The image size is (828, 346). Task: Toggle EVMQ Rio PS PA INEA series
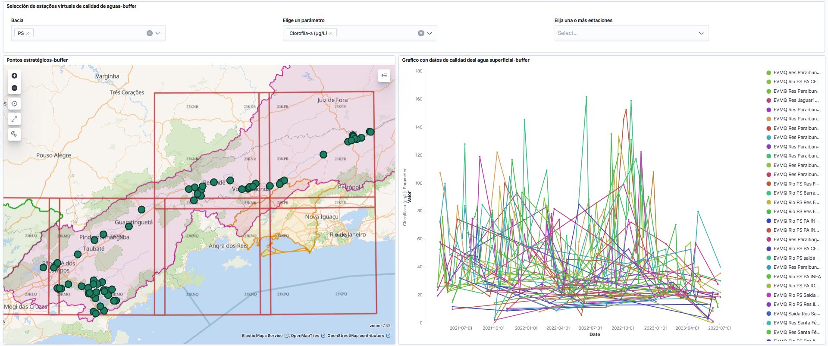click(797, 277)
